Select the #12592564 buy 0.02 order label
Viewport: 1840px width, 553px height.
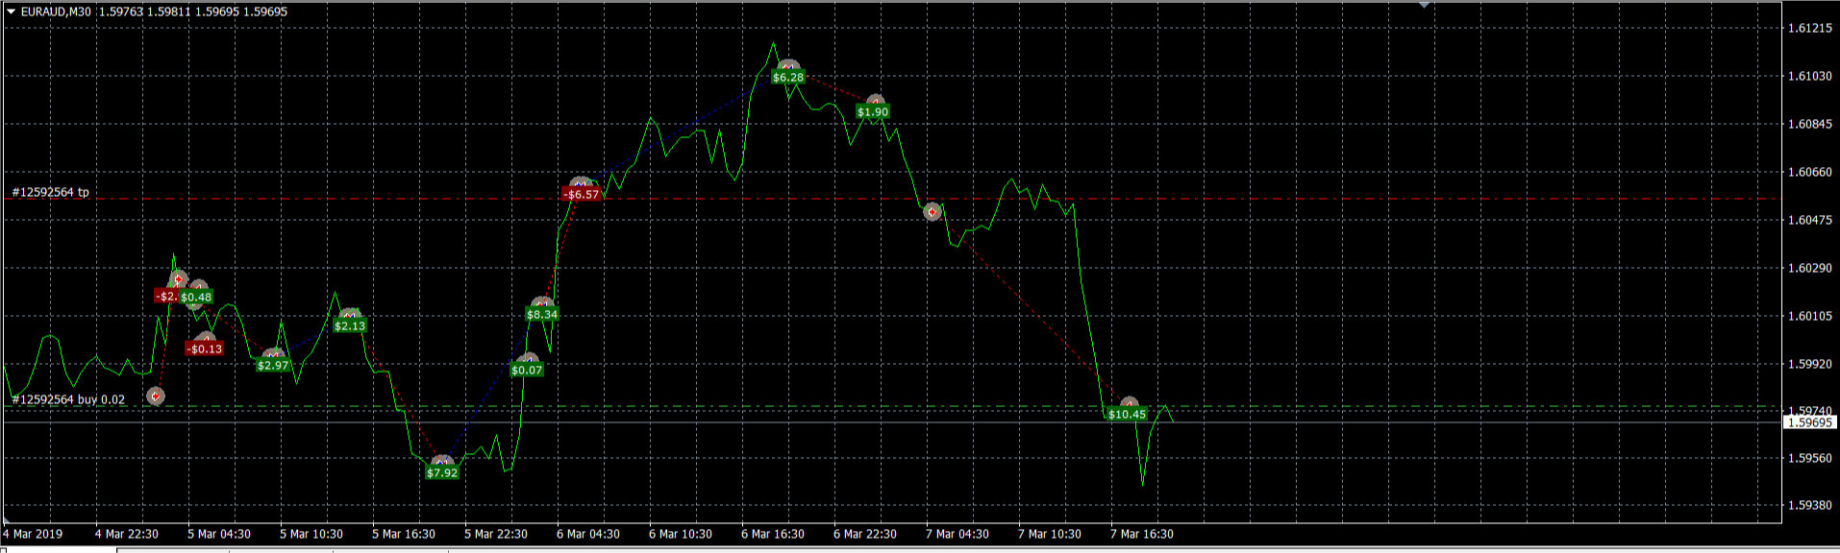point(68,399)
